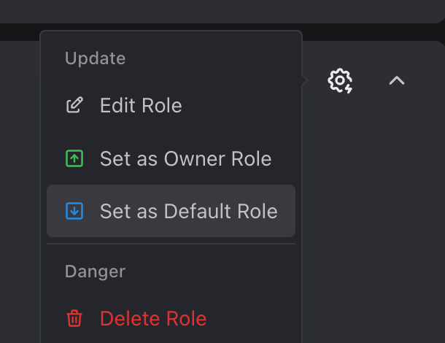Screen dimensions: 445x343
Task: Click the highlighted row right of Default Role text
Action: tap(287, 211)
